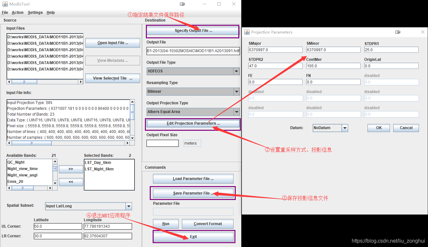This screenshot has width=428, height=247.
Task: Select LST_Night_6km in Selected Bands
Action: (109, 169)
